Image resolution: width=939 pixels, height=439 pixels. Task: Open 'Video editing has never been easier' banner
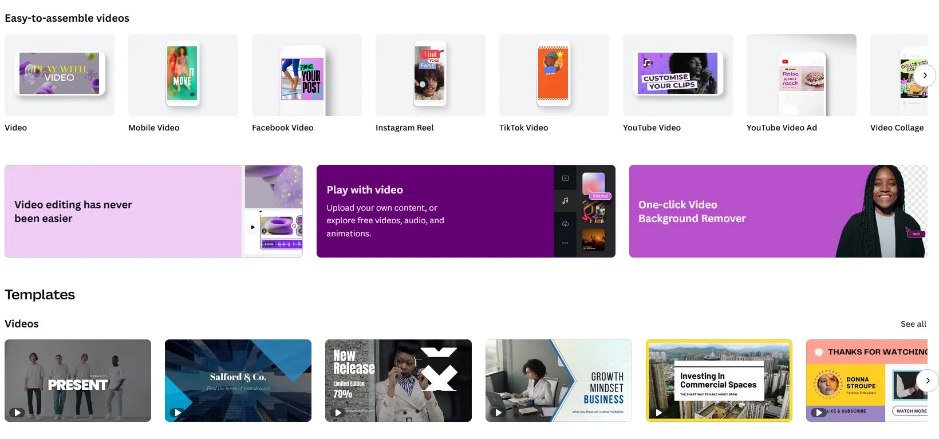153,211
